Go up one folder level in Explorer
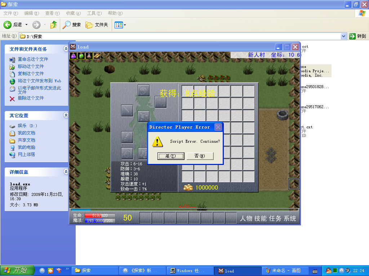Viewport: 369px width, 276px height. 54,25
